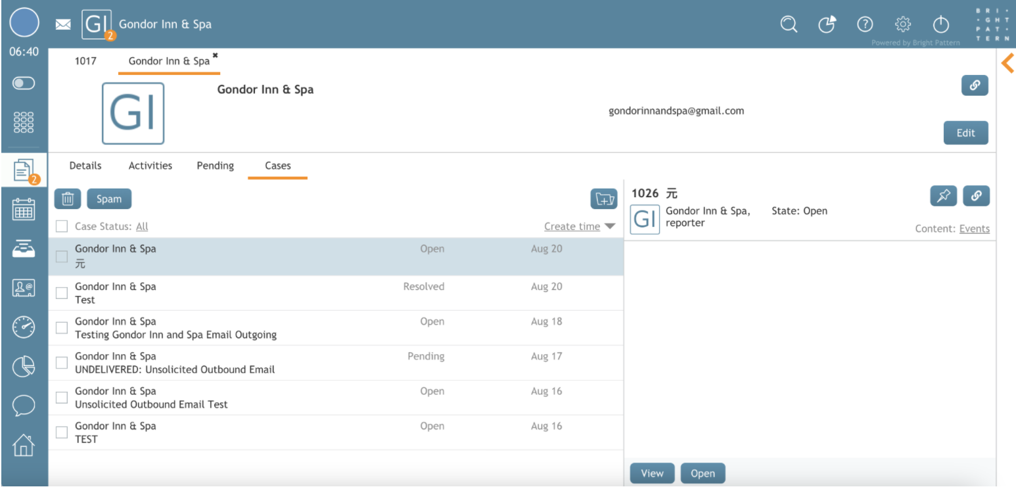Click the Edit contact button
Screen dimensions: 1016x489
[x=965, y=133]
